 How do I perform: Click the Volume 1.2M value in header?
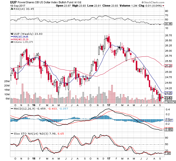pos(128,6)
